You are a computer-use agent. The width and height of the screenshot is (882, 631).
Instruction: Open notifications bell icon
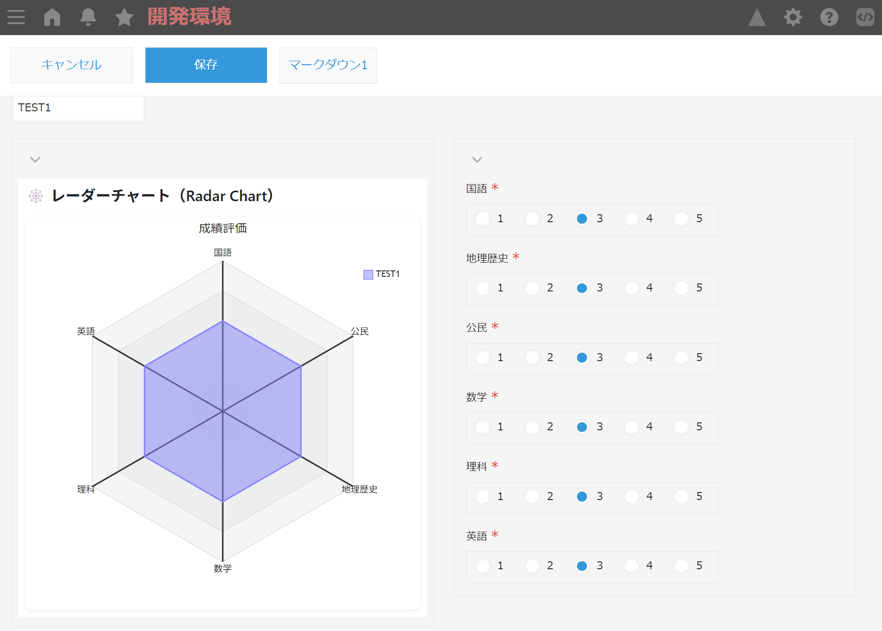(88, 18)
